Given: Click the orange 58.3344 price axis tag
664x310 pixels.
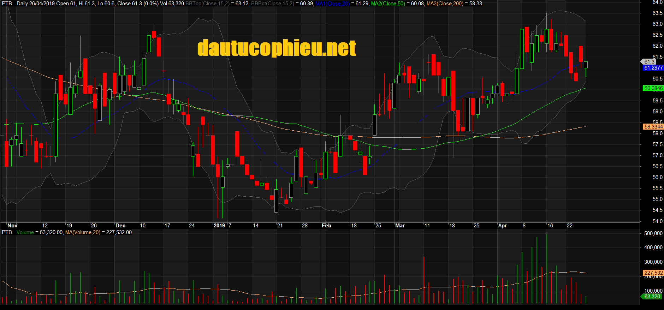Looking at the screenshot, I should 653,126.
